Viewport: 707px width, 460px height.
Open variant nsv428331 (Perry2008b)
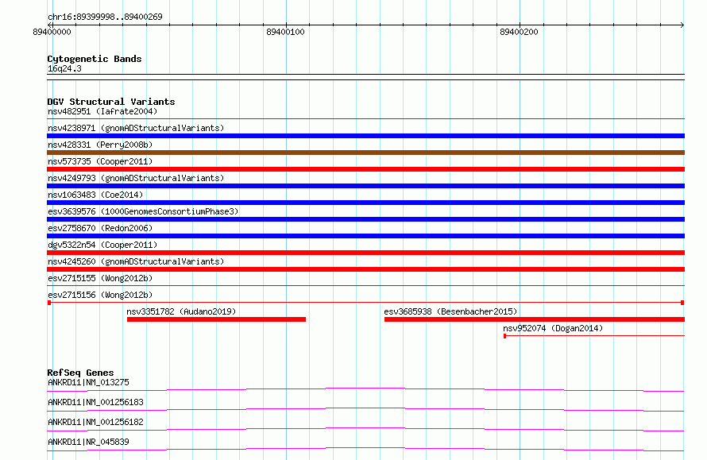tap(100, 145)
